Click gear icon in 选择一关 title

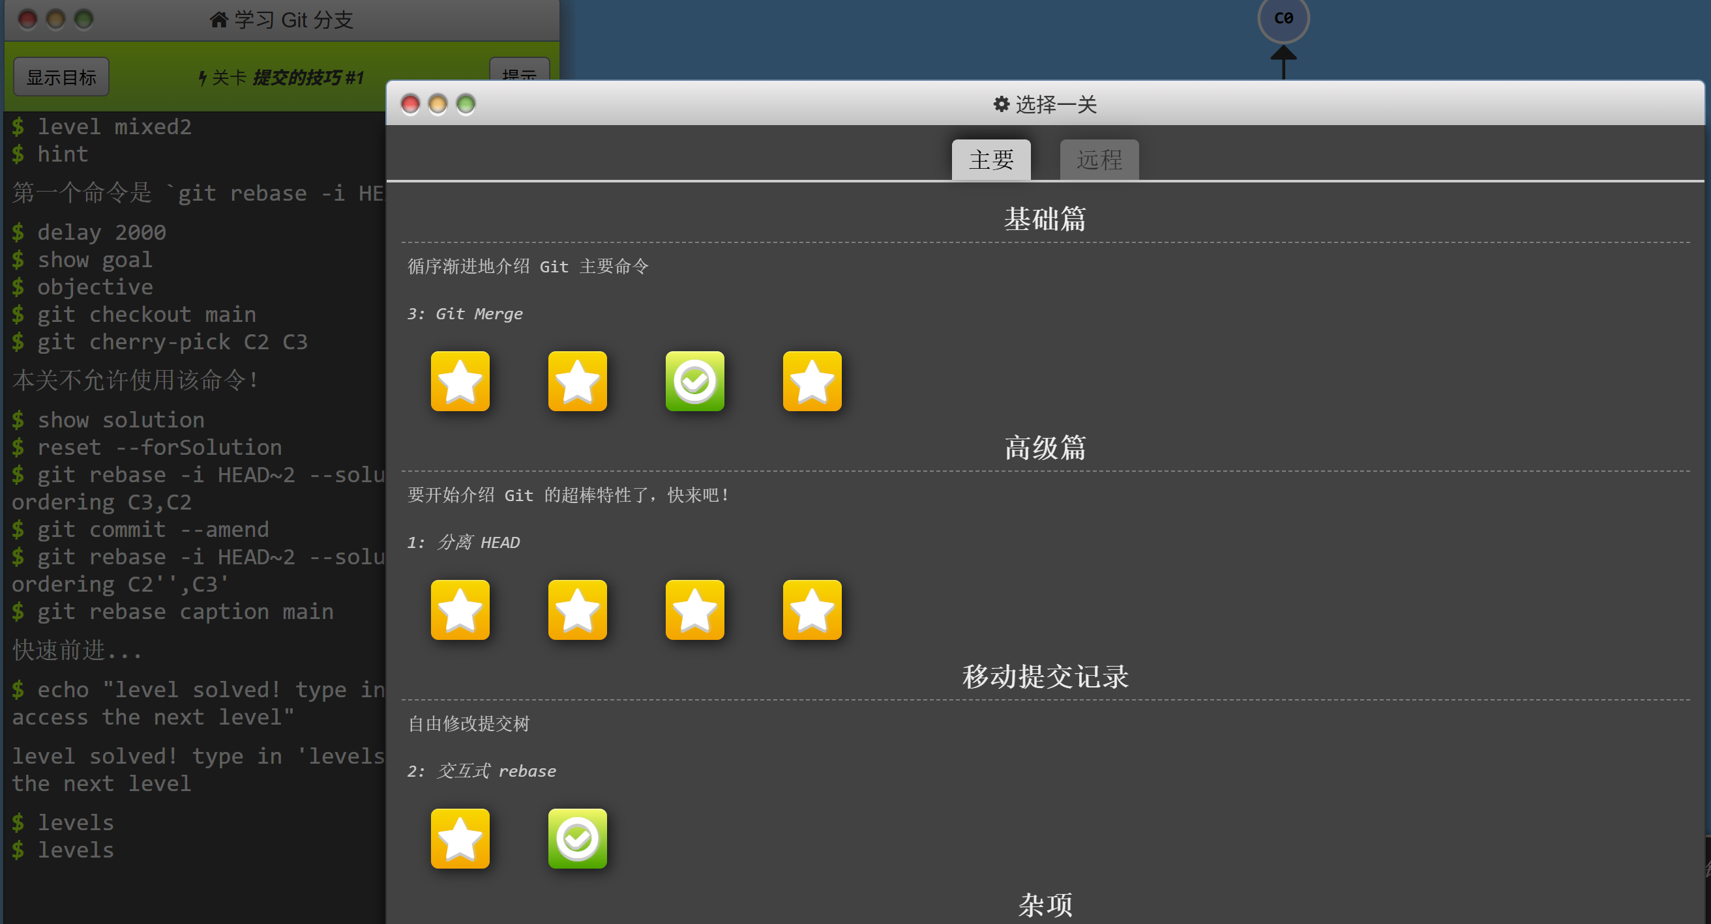click(x=1001, y=104)
